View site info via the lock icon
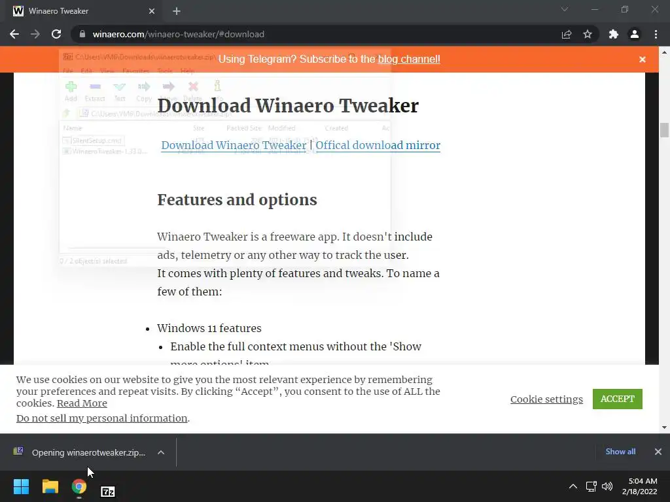The width and height of the screenshot is (670, 502). pyautogui.click(x=82, y=34)
